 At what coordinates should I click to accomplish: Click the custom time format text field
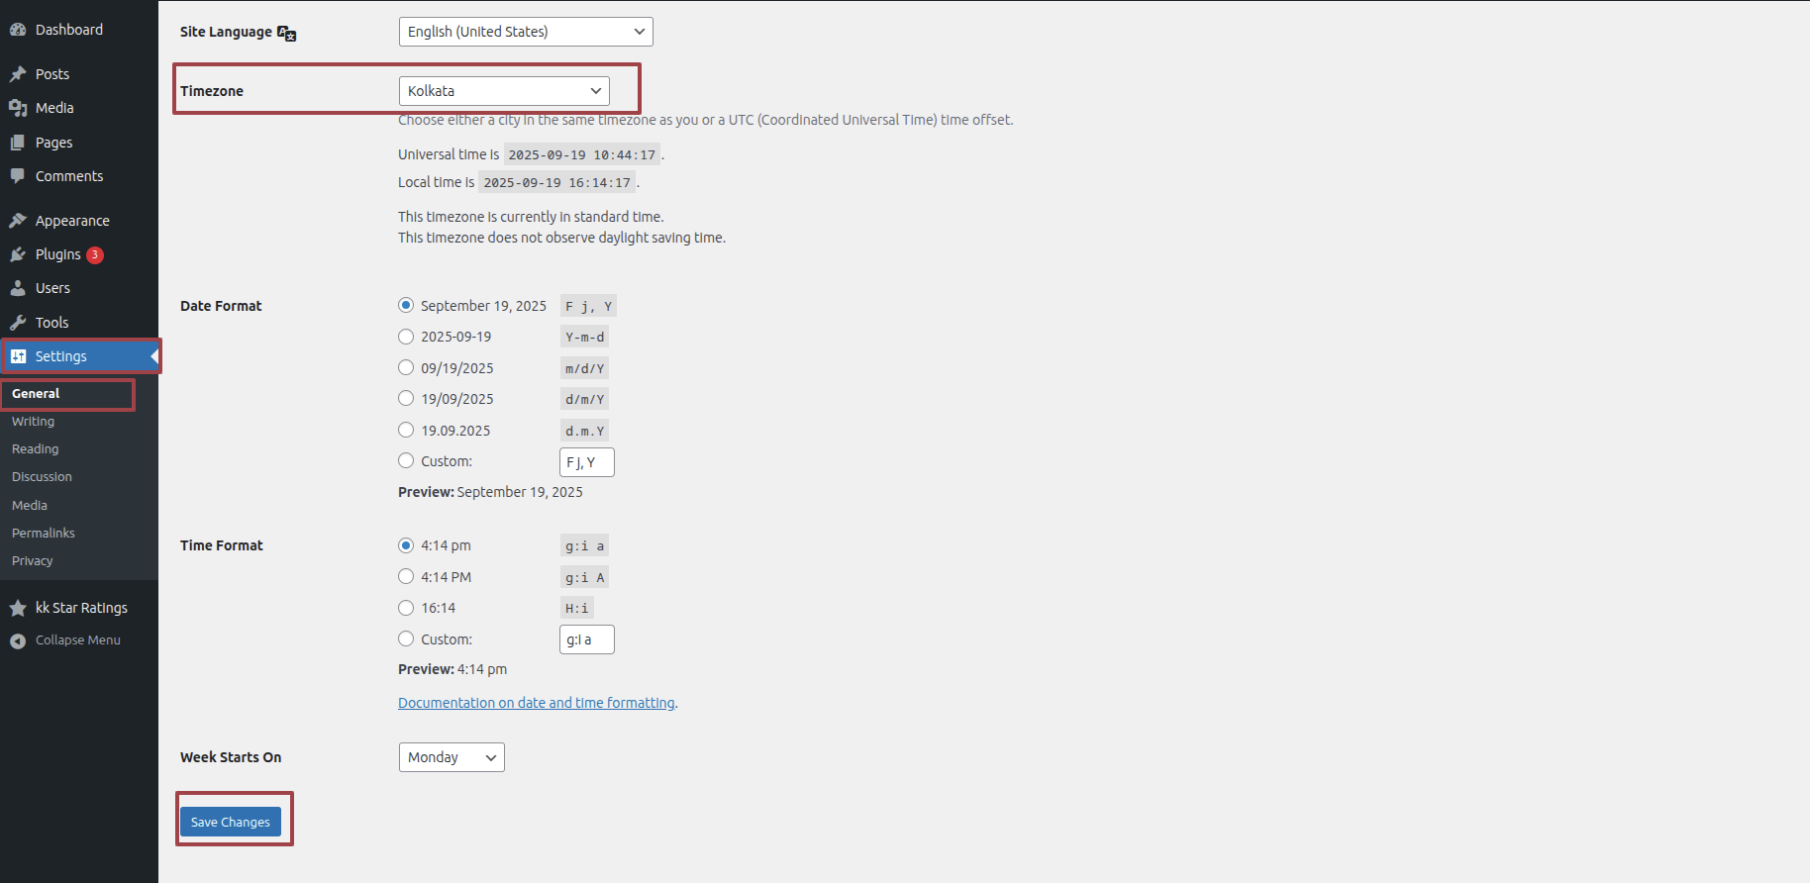click(586, 639)
